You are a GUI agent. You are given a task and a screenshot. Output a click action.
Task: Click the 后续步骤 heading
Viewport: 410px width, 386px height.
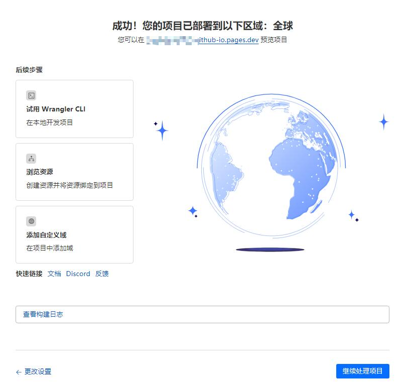[28, 70]
